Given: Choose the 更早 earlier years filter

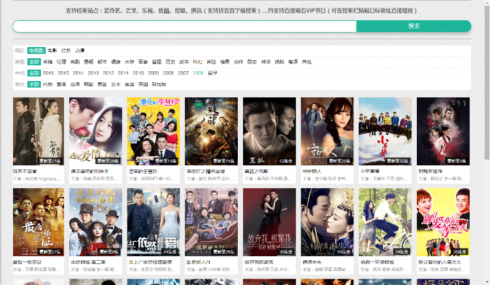Looking at the screenshot, I should [x=212, y=73].
